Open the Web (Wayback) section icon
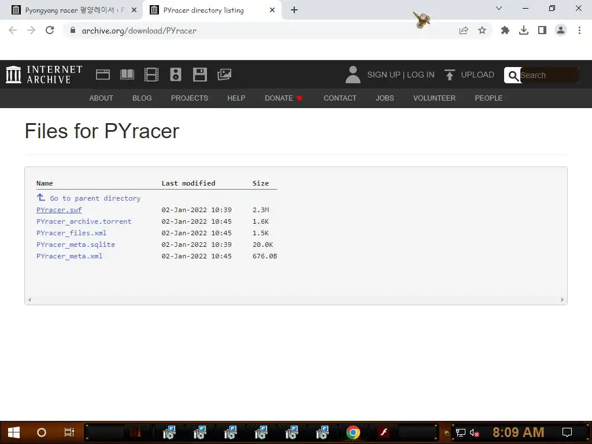The image size is (592, 444). point(103,75)
